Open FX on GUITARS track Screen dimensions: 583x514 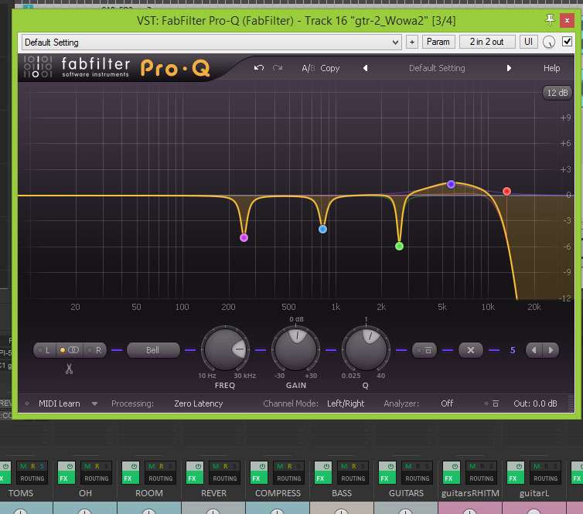pos(387,478)
